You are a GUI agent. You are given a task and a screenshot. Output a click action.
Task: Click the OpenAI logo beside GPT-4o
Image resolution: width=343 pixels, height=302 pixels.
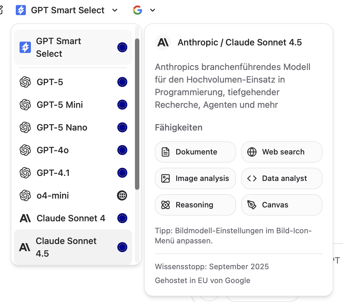point(25,150)
